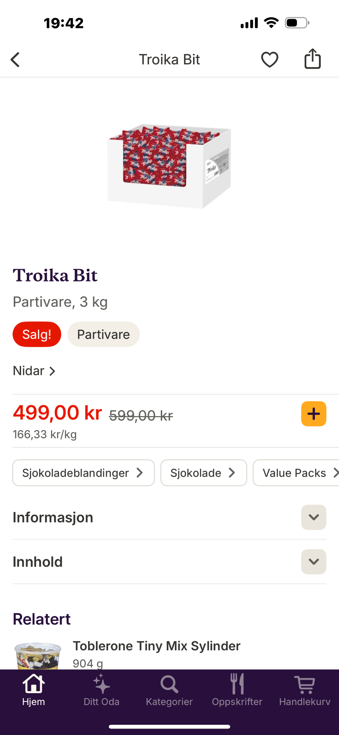The height and width of the screenshot is (735, 339).
Task: Tap the Partivare tag
Action: pyautogui.click(x=103, y=334)
